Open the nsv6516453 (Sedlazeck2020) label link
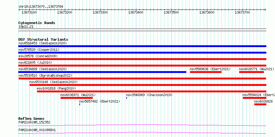The height and width of the screenshot is (137, 275). tap(43, 43)
